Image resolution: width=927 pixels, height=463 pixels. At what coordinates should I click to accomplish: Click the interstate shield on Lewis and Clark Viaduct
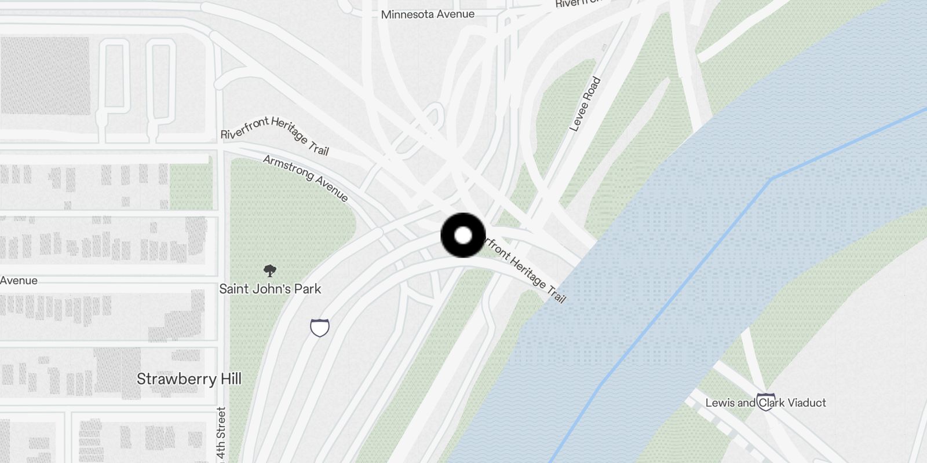click(766, 402)
